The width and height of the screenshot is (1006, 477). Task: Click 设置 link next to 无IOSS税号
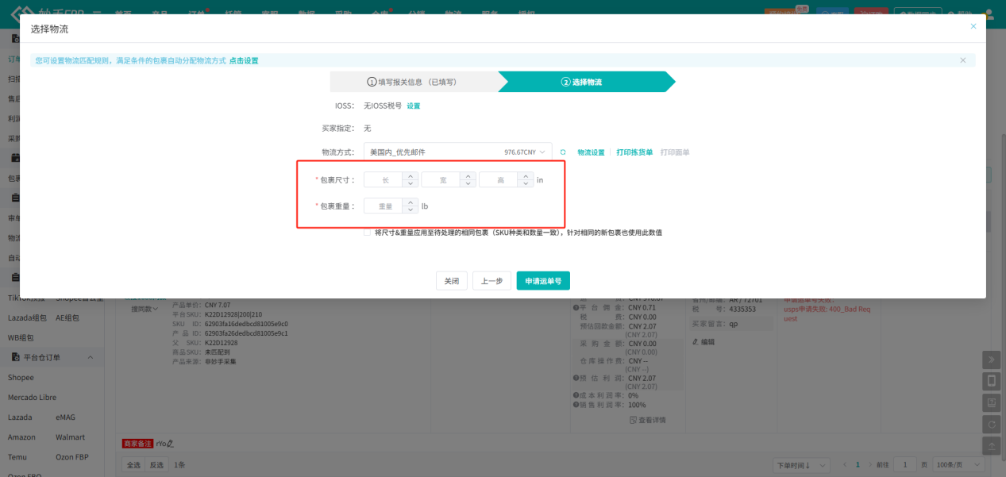click(414, 106)
